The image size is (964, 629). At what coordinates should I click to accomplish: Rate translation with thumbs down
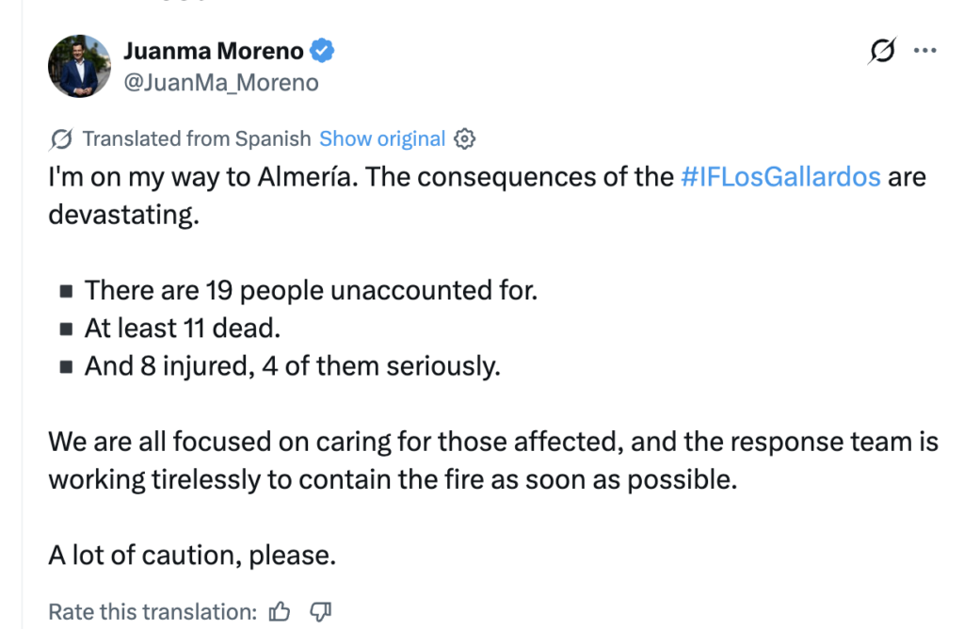pos(320,612)
